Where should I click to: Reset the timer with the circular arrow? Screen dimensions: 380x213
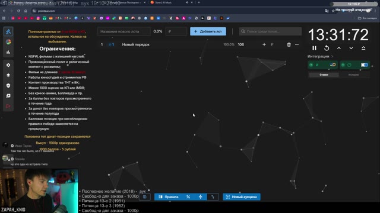point(327,48)
